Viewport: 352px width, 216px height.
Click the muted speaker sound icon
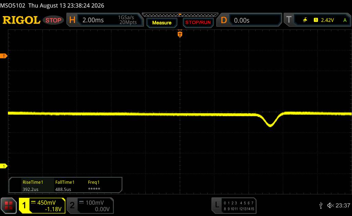click(330, 205)
